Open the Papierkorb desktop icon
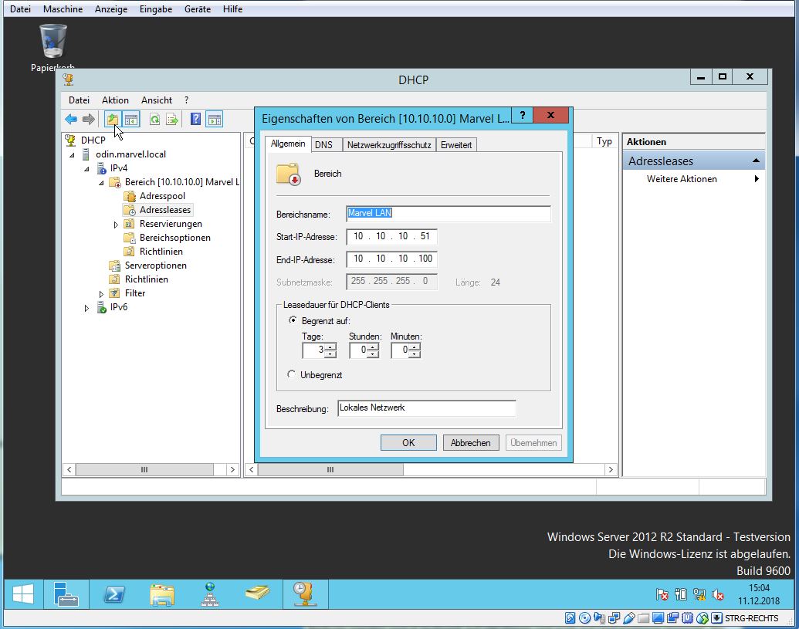This screenshot has width=799, height=629. tap(52, 48)
